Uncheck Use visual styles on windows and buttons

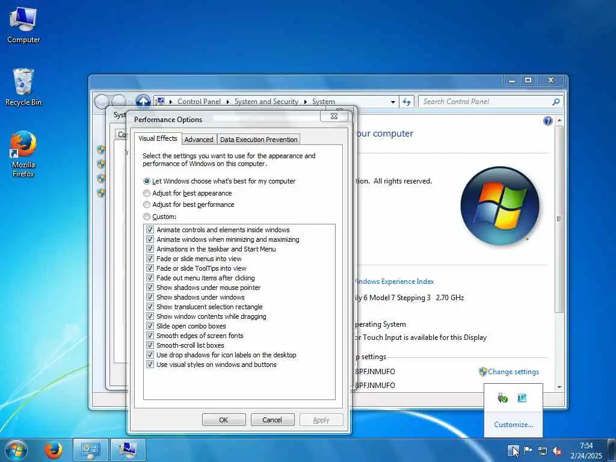tap(150, 365)
